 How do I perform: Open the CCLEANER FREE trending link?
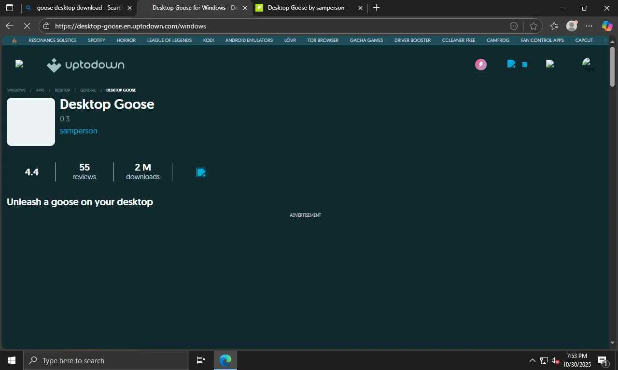coord(459,40)
